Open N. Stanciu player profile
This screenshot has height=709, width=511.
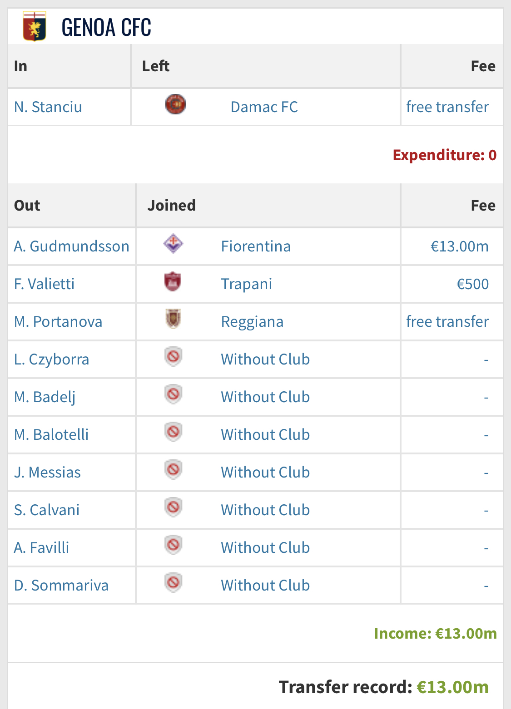(x=48, y=107)
